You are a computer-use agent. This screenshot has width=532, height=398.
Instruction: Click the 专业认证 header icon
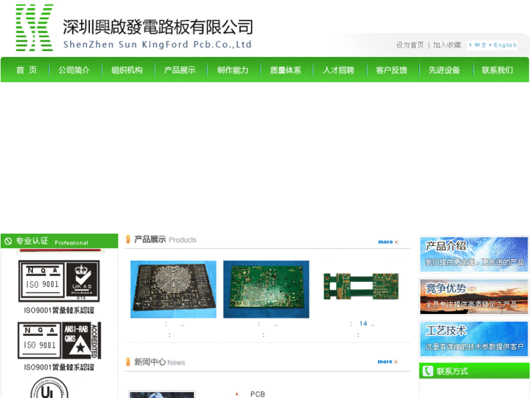coord(8,241)
